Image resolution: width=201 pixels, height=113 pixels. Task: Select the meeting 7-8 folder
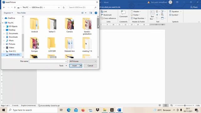pos(87,45)
